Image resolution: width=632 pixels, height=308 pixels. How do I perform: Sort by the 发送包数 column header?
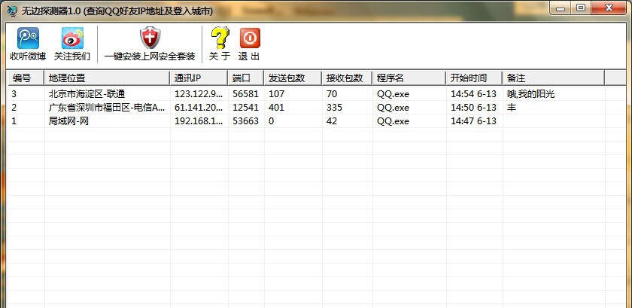pos(293,78)
